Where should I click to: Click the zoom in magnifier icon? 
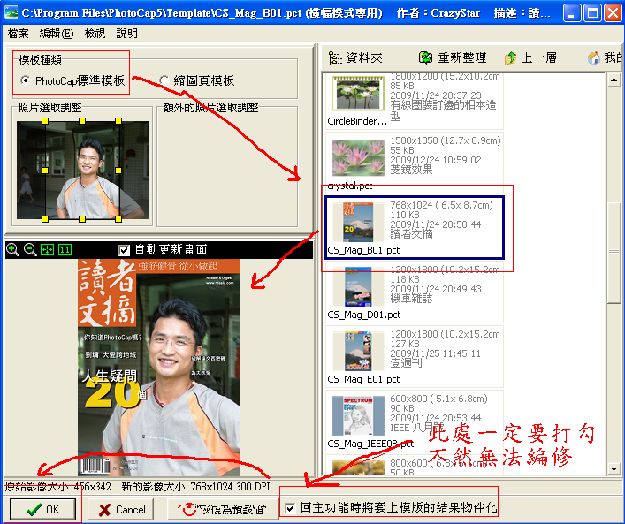tap(12, 250)
